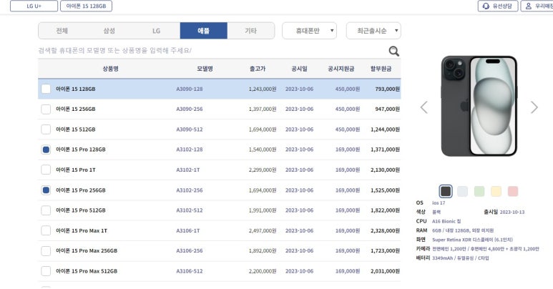The height and width of the screenshot is (289, 553).
Task: Check the 아이폰 15 Pro 512GB checkbox
Action: pyautogui.click(x=46, y=210)
